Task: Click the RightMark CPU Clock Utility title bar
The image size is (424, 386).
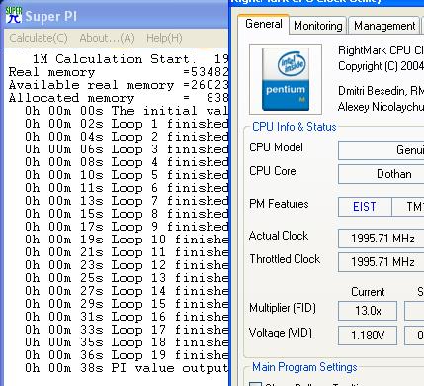Action: 326,2
